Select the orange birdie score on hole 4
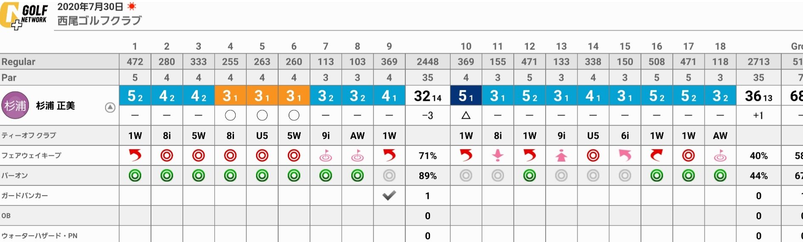 pyautogui.click(x=231, y=96)
